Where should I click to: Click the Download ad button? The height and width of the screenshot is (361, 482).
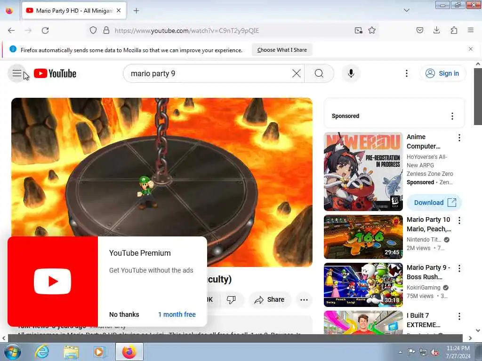pos(434,203)
